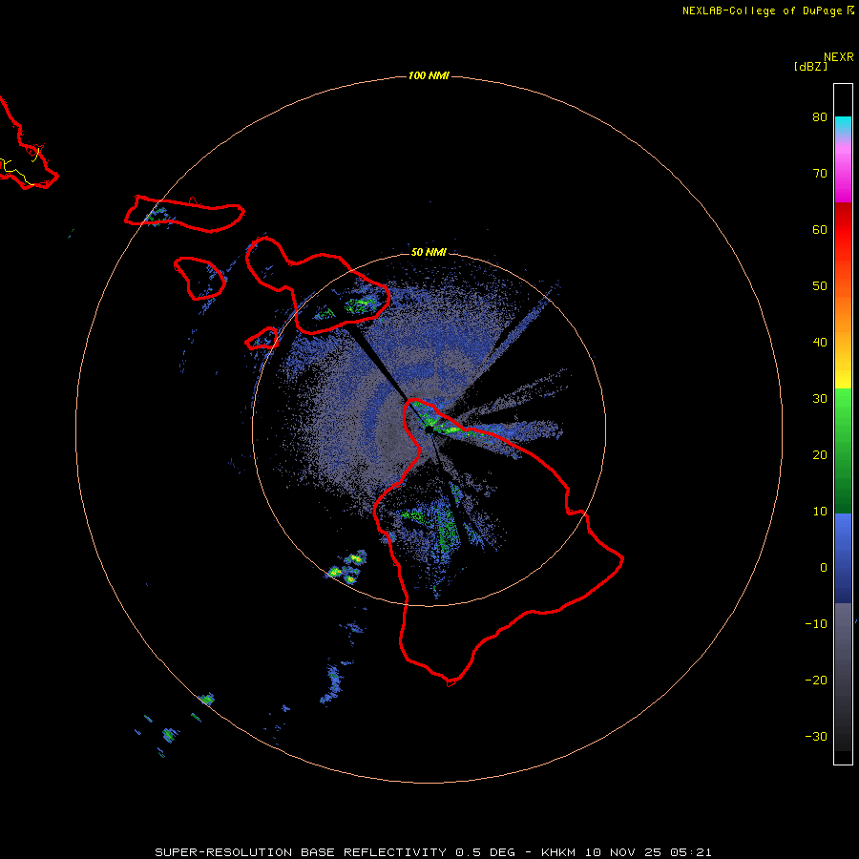Viewport: 859px width, 859px height.
Task: Click the 10 value on the dBZ scale
Action: [x=820, y=512]
